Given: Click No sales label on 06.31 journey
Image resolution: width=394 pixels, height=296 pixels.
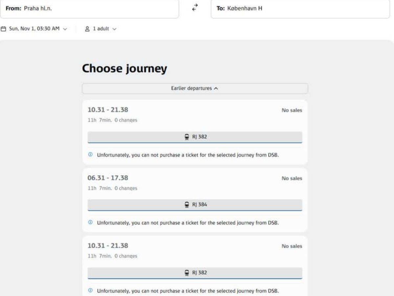Looking at the screenshot, I should pos(292,178).
